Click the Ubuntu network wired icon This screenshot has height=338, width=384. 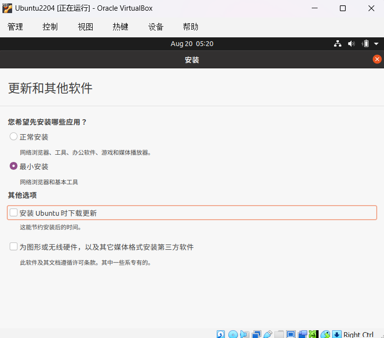338,44
